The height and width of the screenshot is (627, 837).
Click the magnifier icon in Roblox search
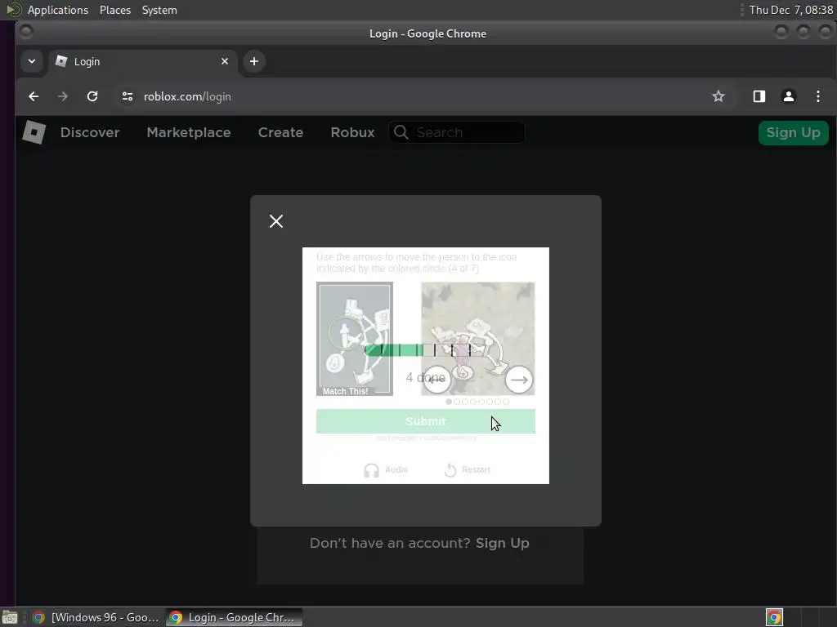click(x=401, y=132)
